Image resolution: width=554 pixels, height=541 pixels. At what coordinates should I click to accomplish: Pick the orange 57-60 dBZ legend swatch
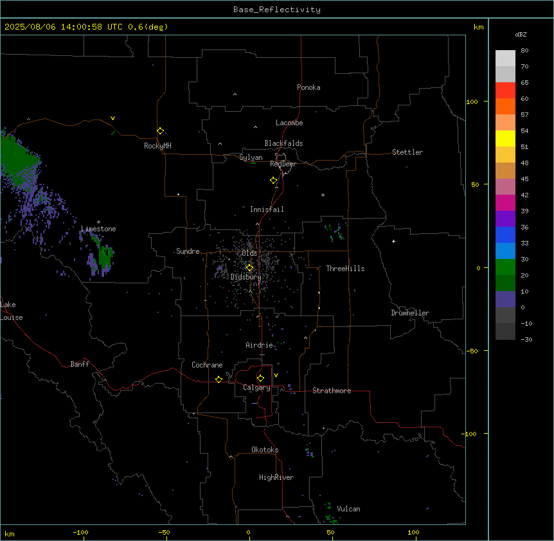pyautogui.click(x=505, y=106)
